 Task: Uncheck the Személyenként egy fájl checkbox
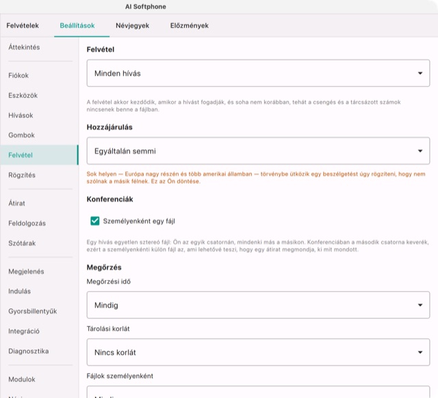(95, 221)
